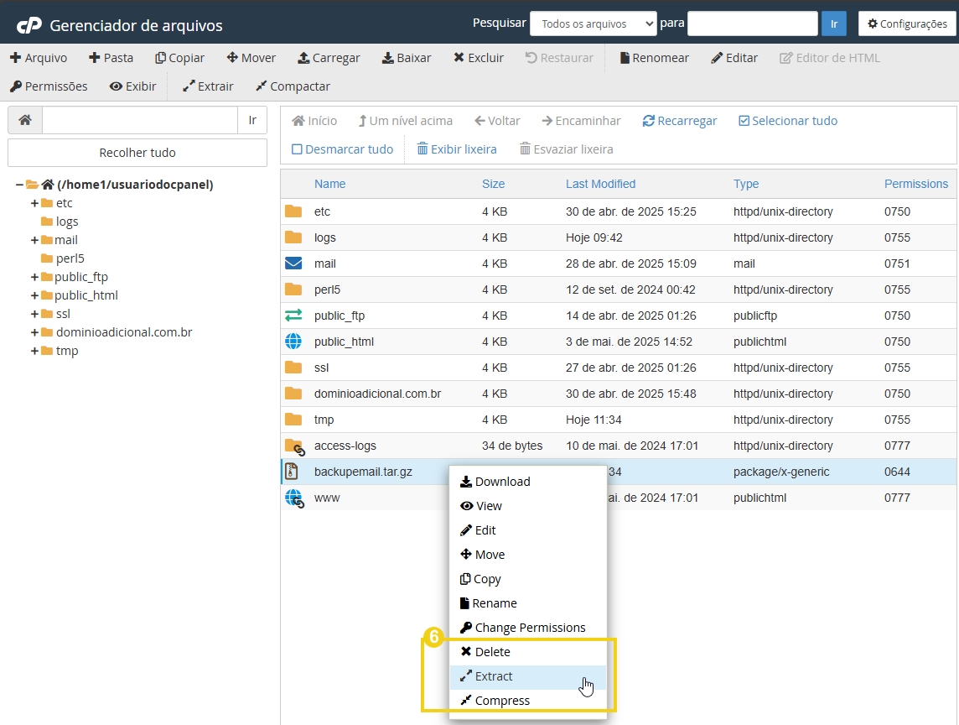Expand dominioadicional.com.br in tree
959x725 pixels.
click(34, 332)
